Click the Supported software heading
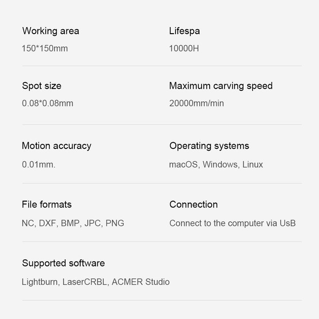Viewport: 319px width, 319px height. [x=63, y=263]
